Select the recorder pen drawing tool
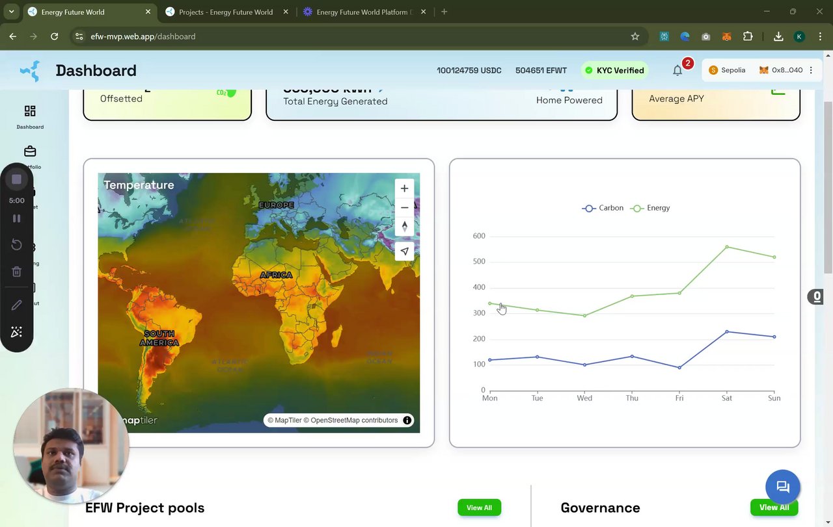The image size is (833, 527). tap(17, 305)
